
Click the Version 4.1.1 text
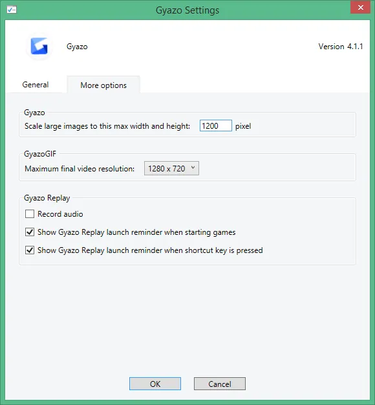(341, 47)
